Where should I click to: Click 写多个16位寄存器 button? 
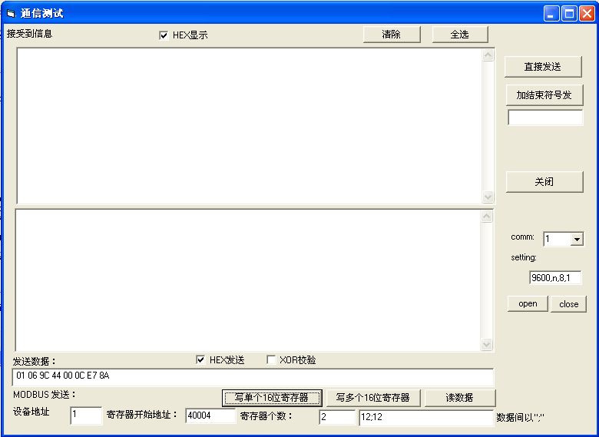373,398
